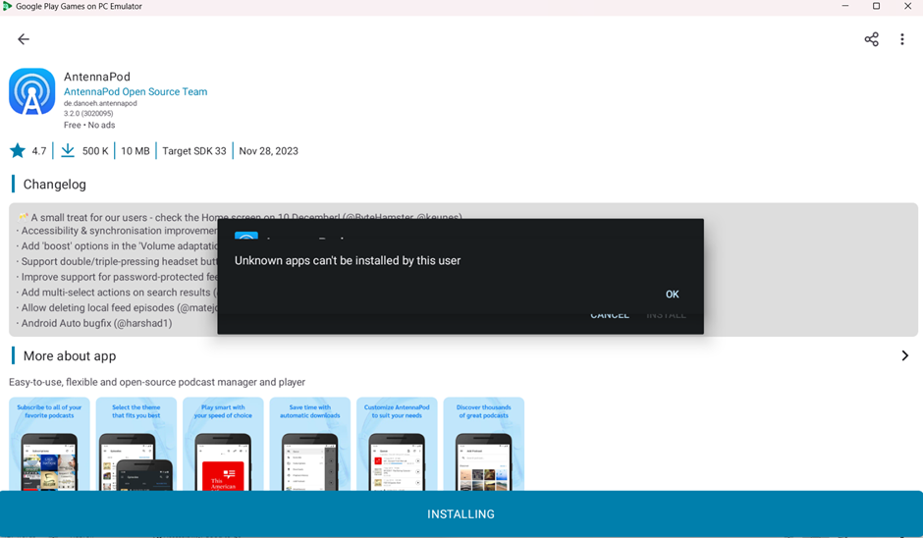The image size is (923, 538).
Task: Click the 500 K downloads value
Action: click(95, 151)
